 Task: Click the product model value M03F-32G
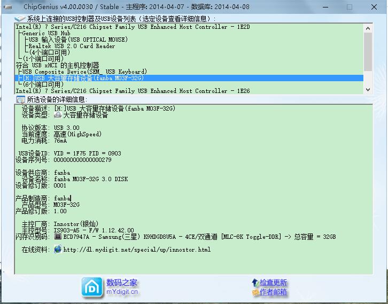pyautogui.click(x=67, y=205)
